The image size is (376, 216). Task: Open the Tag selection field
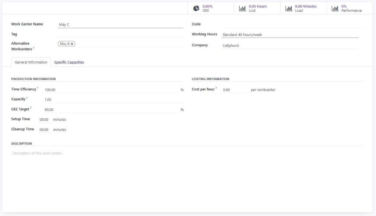(120, 34)
